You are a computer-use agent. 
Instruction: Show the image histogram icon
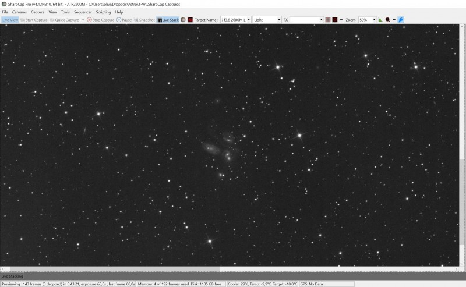click(x=381, y=20)
